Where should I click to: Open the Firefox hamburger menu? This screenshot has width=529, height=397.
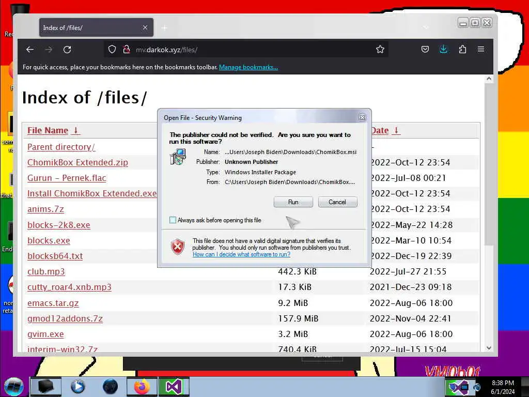(x=481, y=50)
